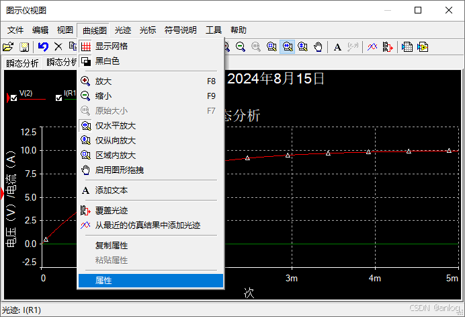Open the 编辑 menu
465x317 pixels.
[40, 30]
